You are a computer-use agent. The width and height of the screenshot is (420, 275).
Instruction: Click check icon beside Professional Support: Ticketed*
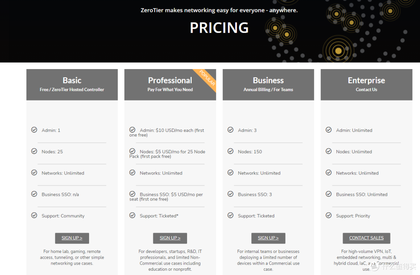pyautogui.click(x=132, y=215)
